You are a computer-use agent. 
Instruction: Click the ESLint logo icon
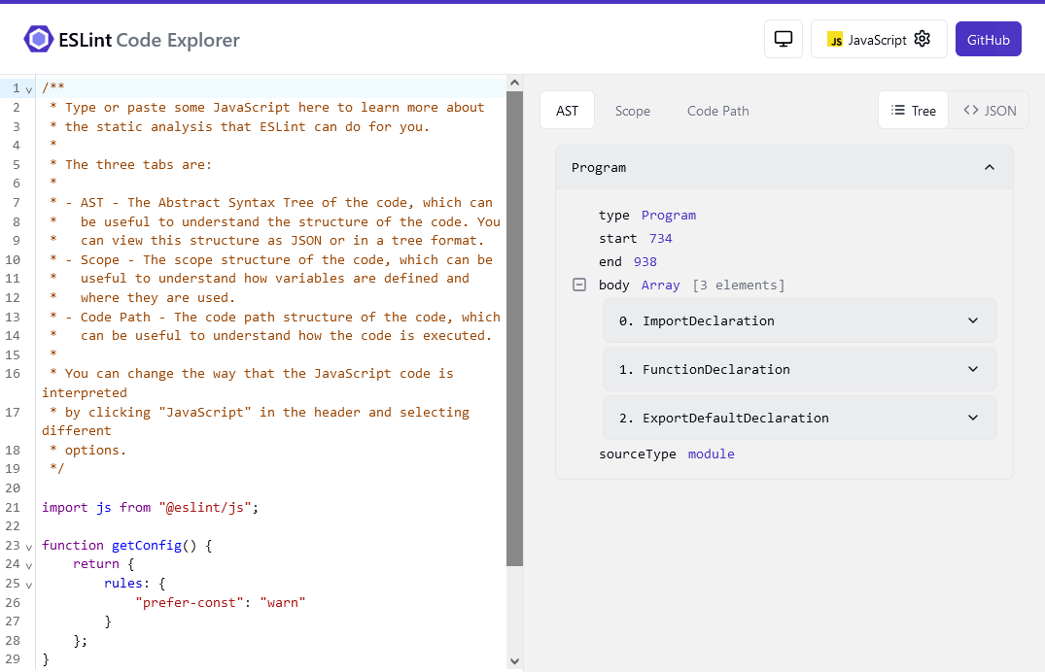(37, 39)
